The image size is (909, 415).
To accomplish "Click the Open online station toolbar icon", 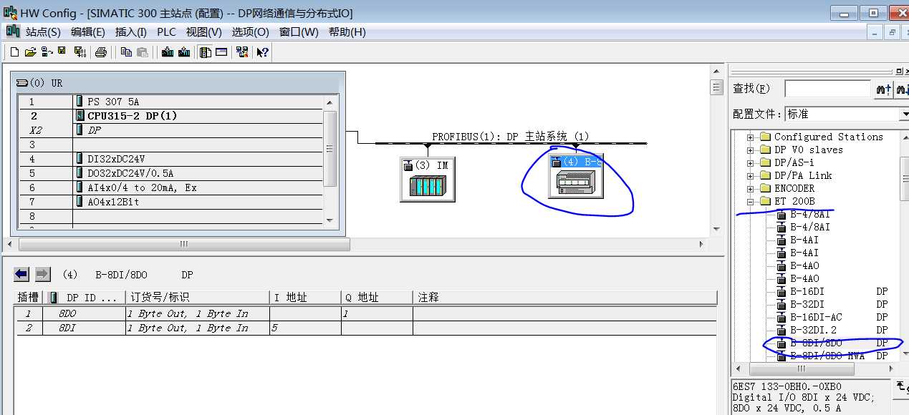I will (47, 52).
